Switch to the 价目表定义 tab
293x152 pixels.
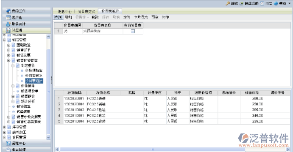pyautogui.click(x=87, y=11)
